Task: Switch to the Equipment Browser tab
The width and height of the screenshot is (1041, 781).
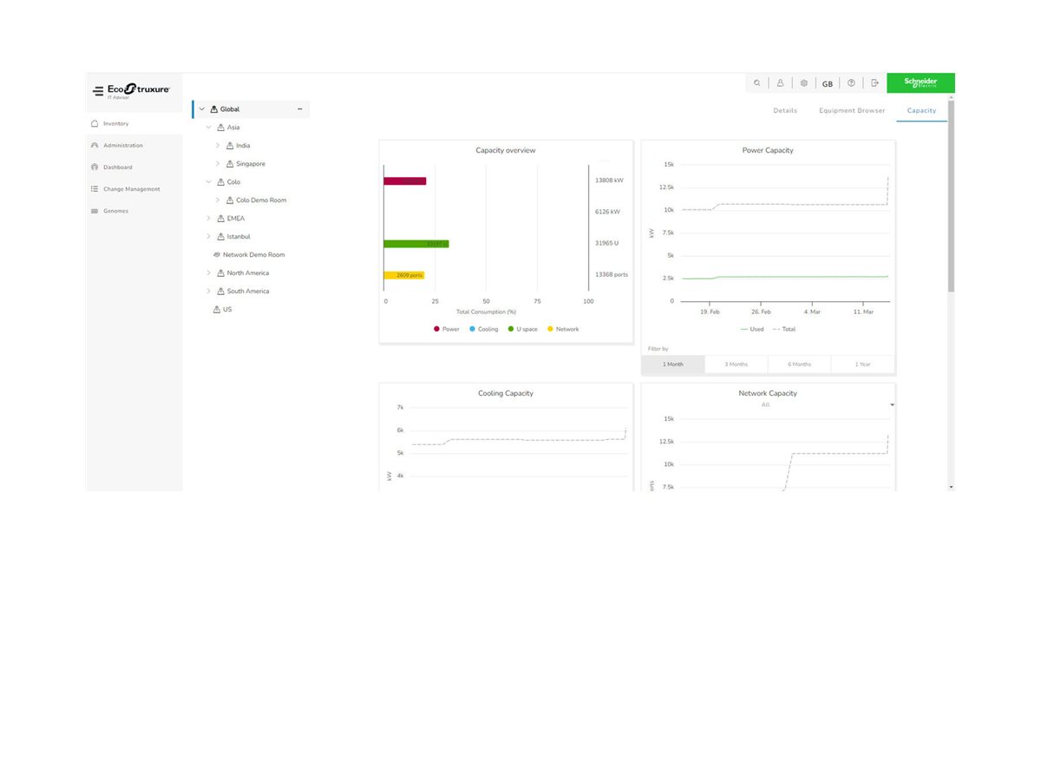Action: click(852, 111)
